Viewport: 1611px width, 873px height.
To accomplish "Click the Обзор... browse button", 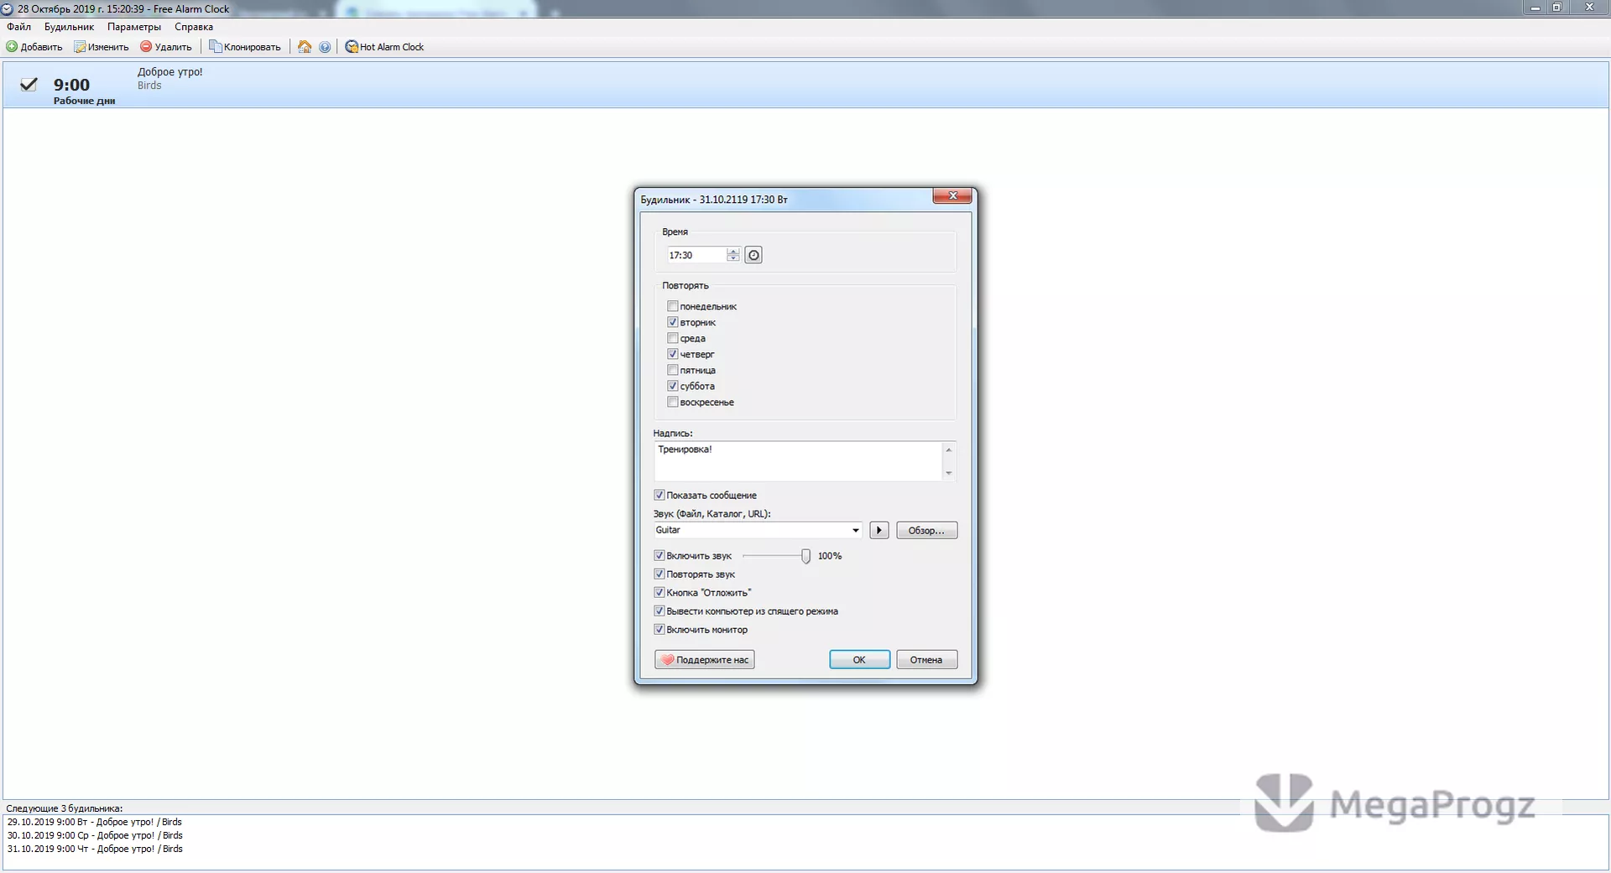I will 926,530.
